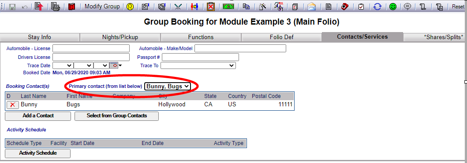Image resolution: width=467 pixels, height=163 pixels.
Task: Expand the Trace To dropdown
Action: tap(198, 65)
